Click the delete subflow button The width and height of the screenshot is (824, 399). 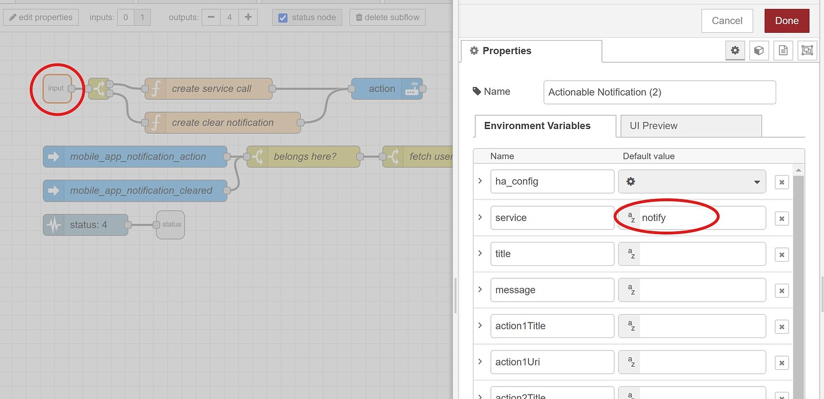pyautogui.click(x=388, y=17)
